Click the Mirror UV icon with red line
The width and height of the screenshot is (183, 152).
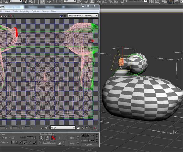pyautogui.click(x=11, y=16)
